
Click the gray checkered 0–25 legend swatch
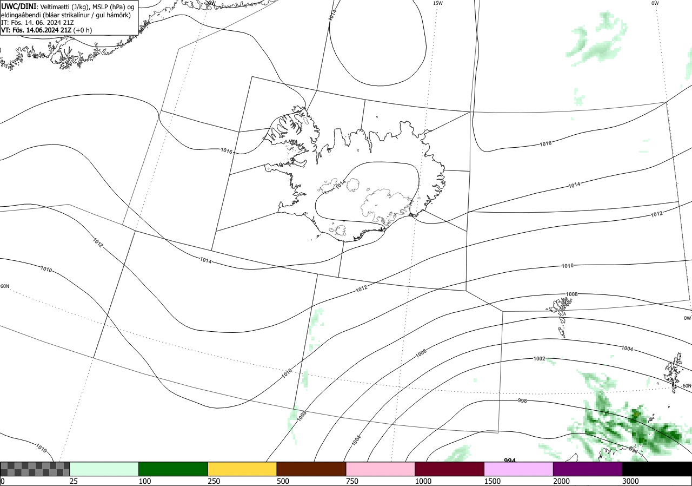(35, 469)
